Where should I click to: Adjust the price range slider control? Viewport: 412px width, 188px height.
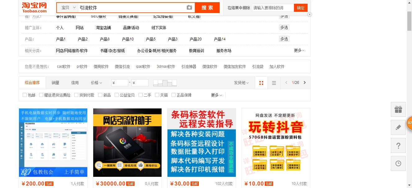pos(165,83)
